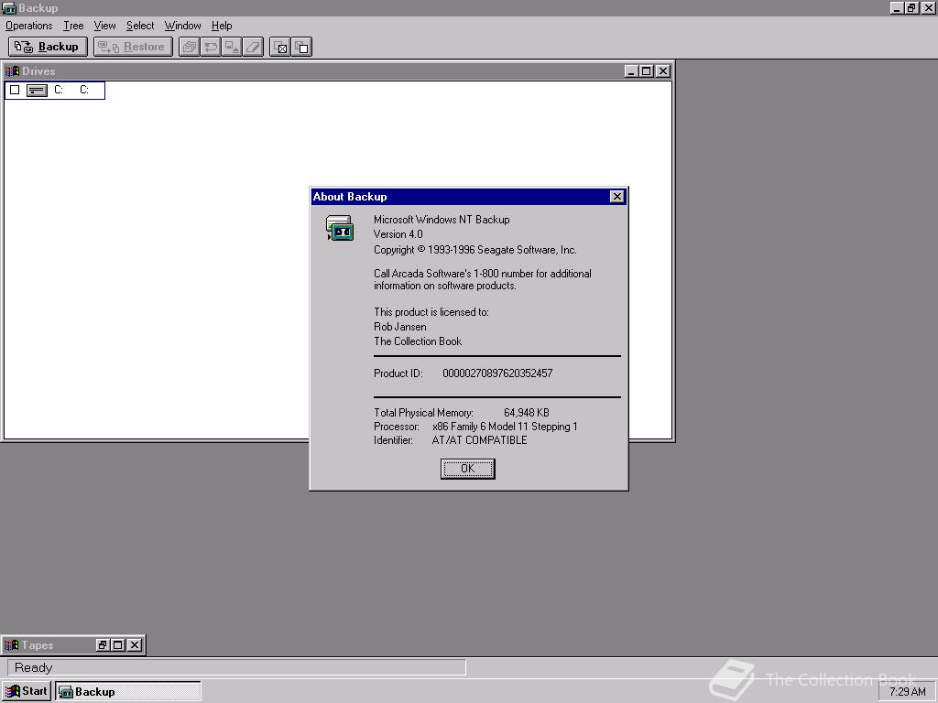The width and height of the screenshot is (938, 703).
Task: Tick the checkbox for drive C:
Action: tap(15, 90)
